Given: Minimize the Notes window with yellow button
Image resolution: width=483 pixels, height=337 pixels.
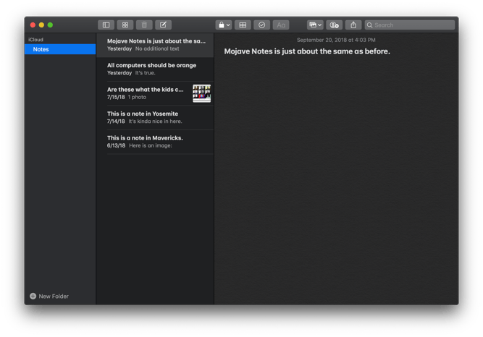Looking at the screenshot, I should click(x=41, y=25).
